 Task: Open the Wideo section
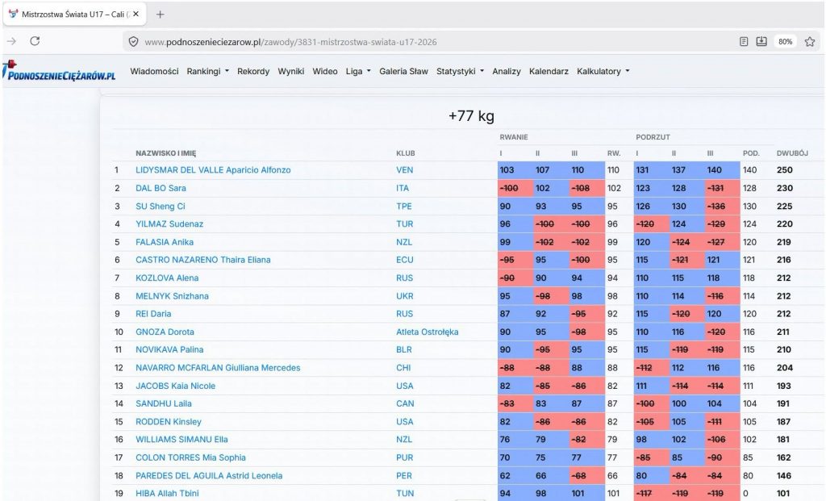point(325,71)
